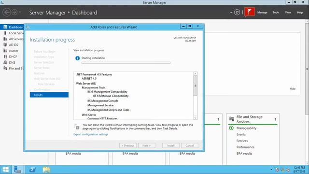The height and width of the screenshot is (174, 309).
Task: Select Dashboard in the left navigation pane
Action: tap(12, 27)
